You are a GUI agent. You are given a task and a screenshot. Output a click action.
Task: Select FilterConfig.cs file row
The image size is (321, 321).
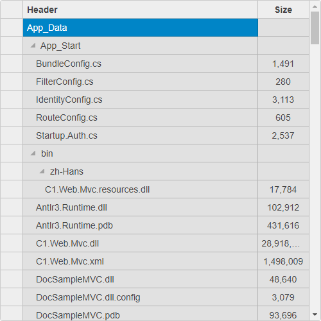(140, 82)
